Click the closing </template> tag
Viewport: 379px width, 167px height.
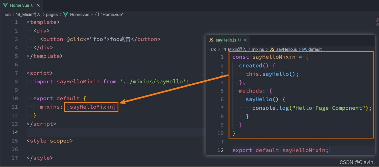(45, 56)
